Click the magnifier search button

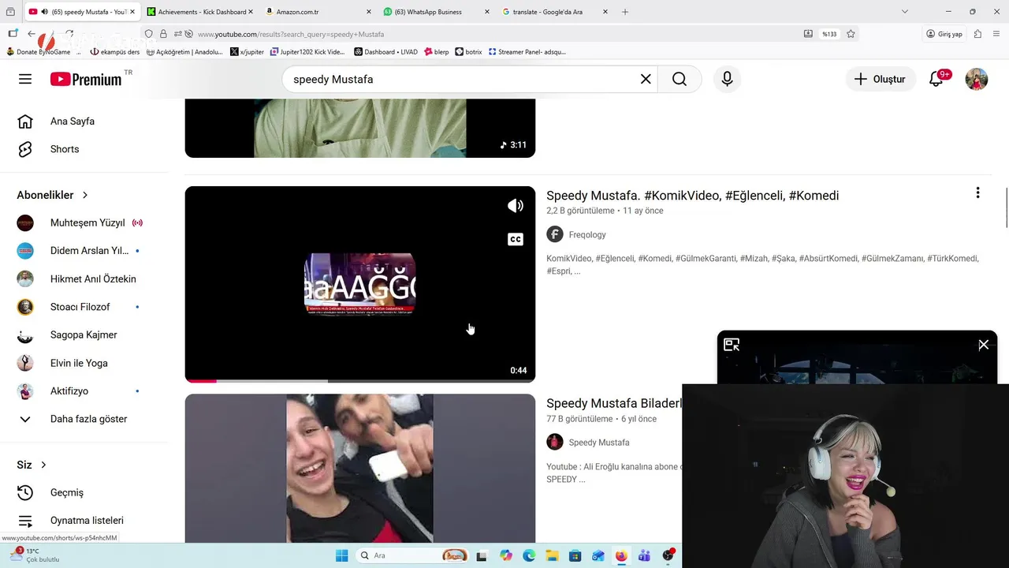coord(679,79)
